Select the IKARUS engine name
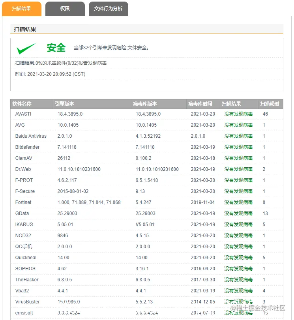 (x=24, y=224)
